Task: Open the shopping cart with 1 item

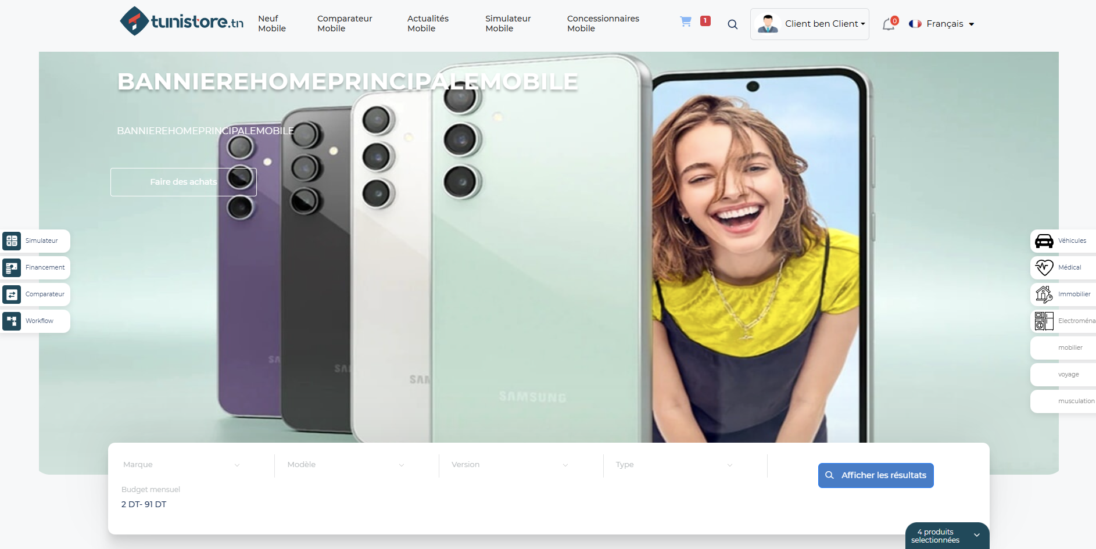Action: (x=686, y=21)
